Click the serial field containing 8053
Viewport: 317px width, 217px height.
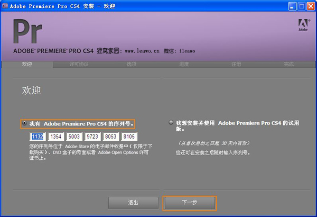(x=111, y=137)
